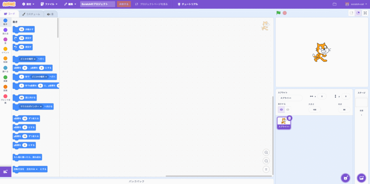Switch to the 音 sounds tab

[x=50, y=14]
